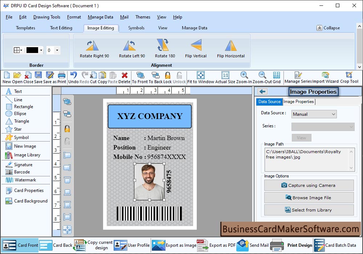Open the border style dropdown

click(x=18, y=50)
